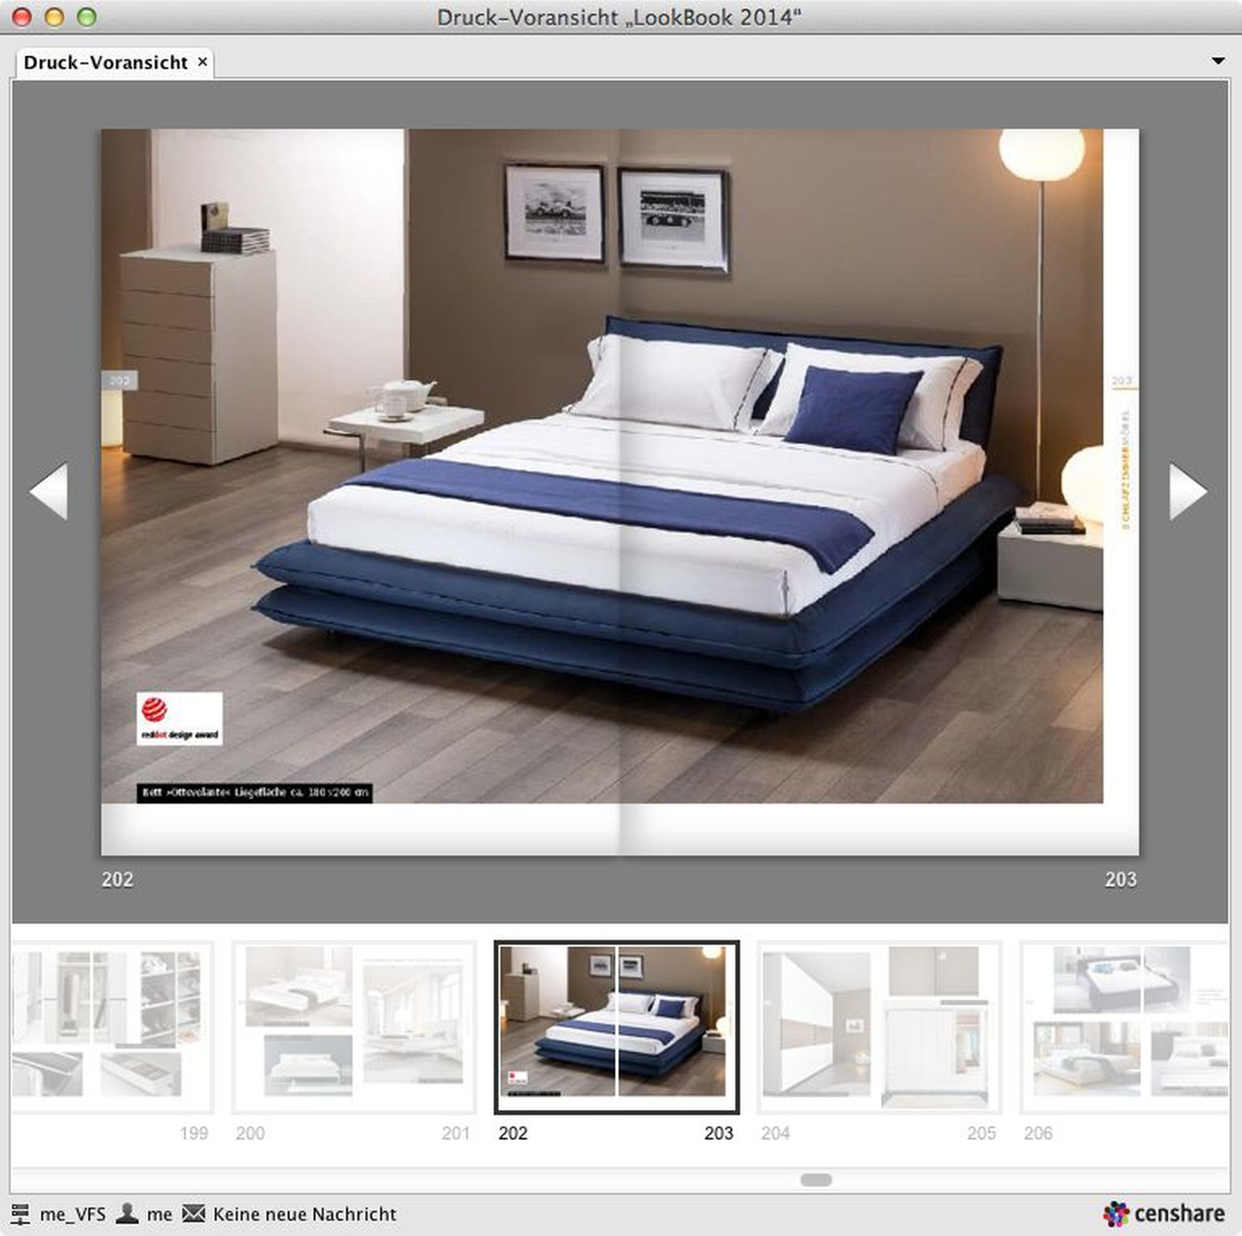Viewport: 1242px width, 1236px height.
Task: Select thumbnail for pages 204–205
Action: click(879, 1027)
